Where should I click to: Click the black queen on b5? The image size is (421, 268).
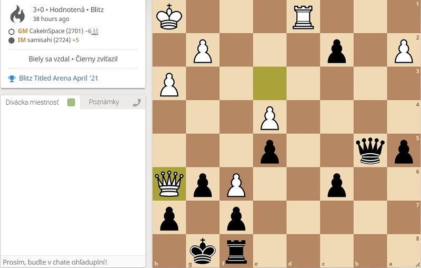point(370,151)
